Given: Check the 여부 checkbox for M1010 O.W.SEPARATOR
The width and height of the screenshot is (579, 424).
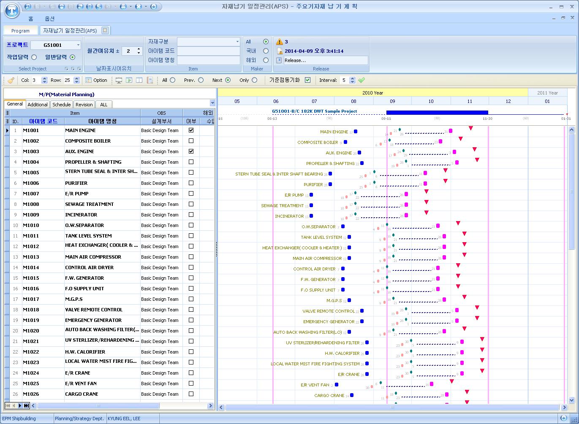Looking at the screenshot, I should coord(191,225).
